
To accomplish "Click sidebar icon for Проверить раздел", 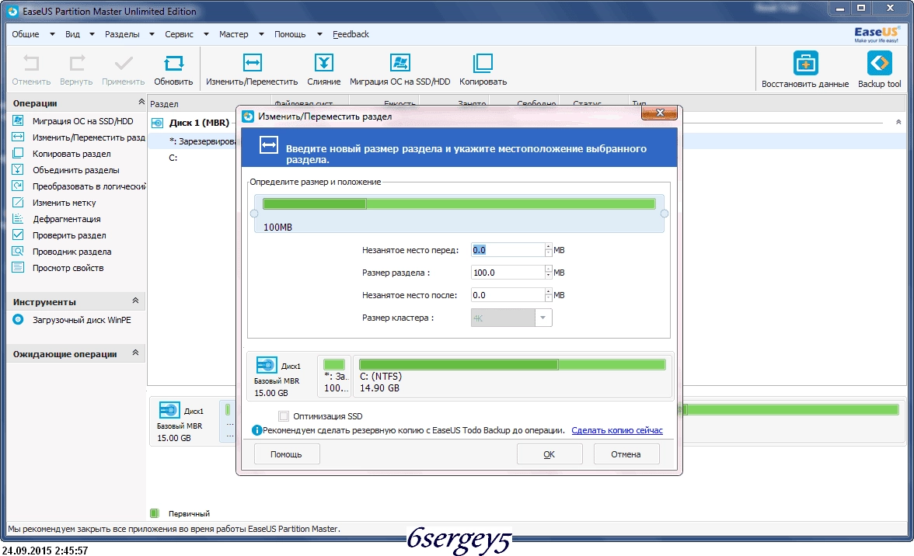I will coord(18,235).
